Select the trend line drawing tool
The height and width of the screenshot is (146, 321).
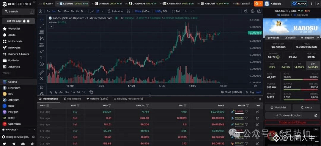point(42,26)
